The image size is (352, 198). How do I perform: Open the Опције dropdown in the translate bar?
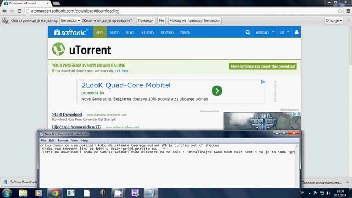pos(334,20)
